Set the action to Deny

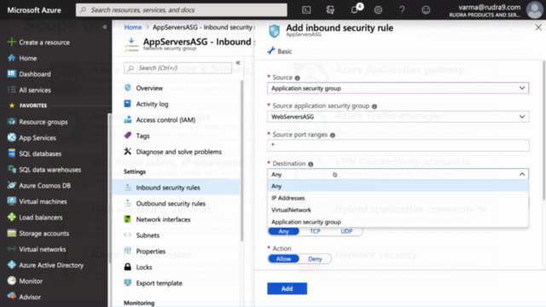point(315,258)
